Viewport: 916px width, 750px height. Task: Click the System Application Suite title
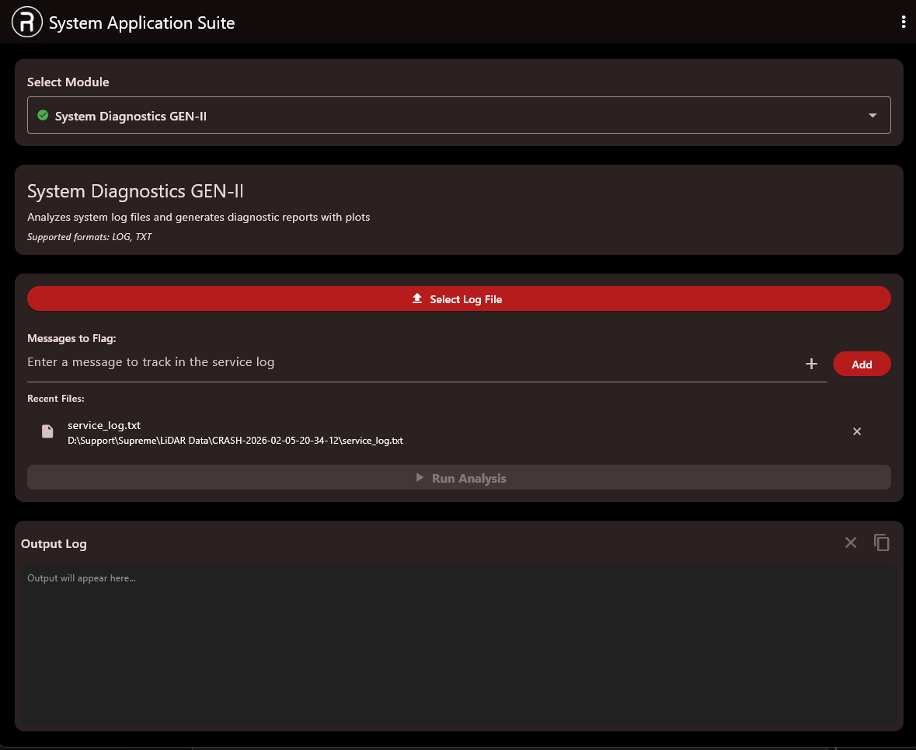point(142,23)
